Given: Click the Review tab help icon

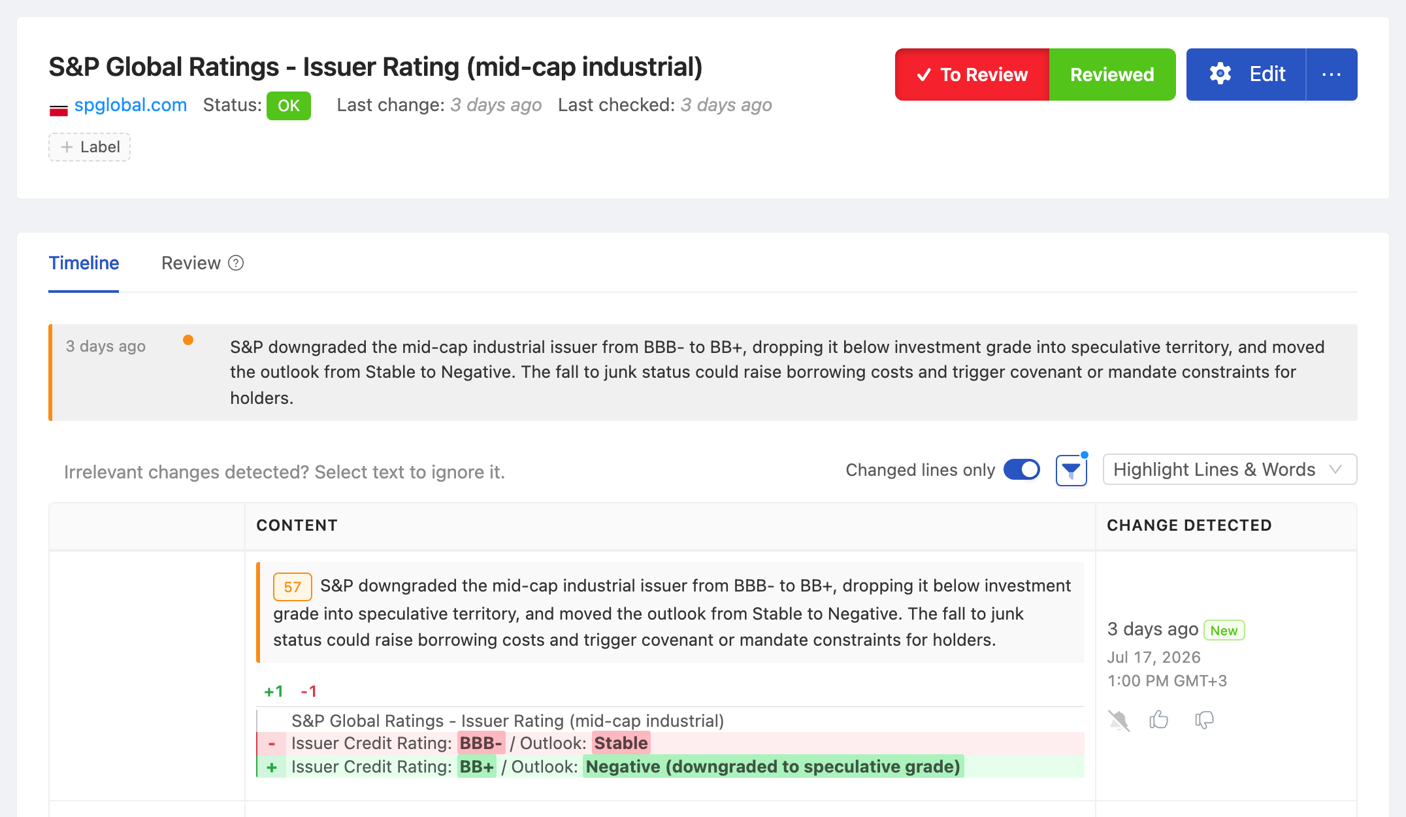Looking at the screenshot, I should pyautogui.click(x=236, y=263).
